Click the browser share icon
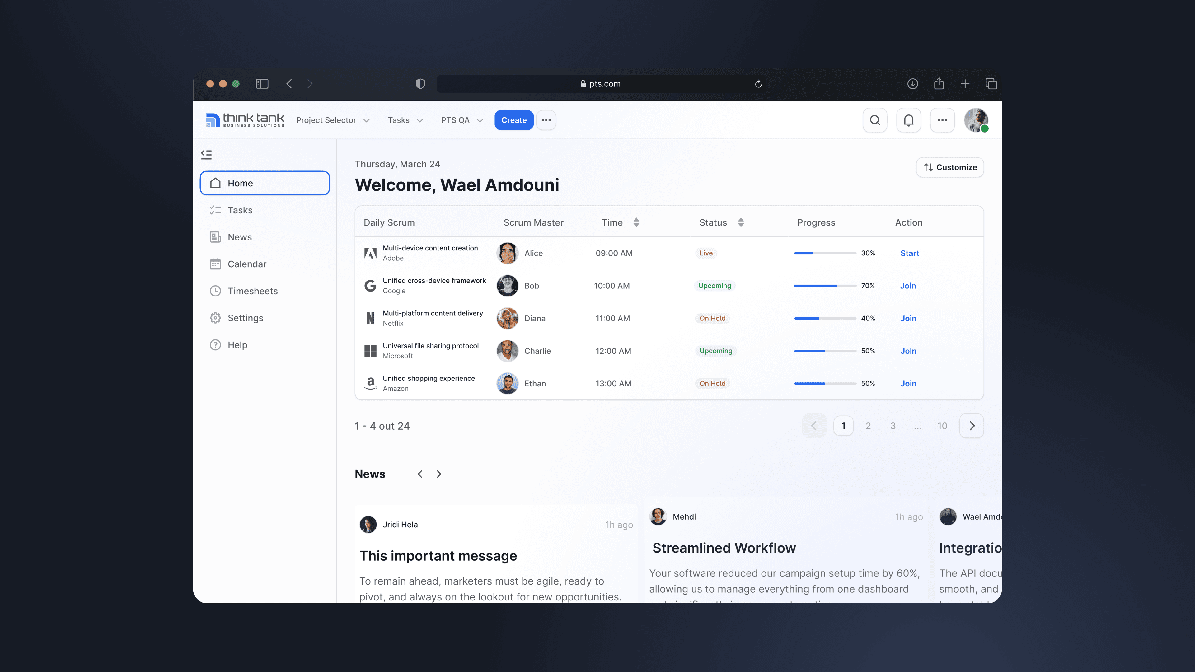 pyautogui.click(x=939, y=83)
